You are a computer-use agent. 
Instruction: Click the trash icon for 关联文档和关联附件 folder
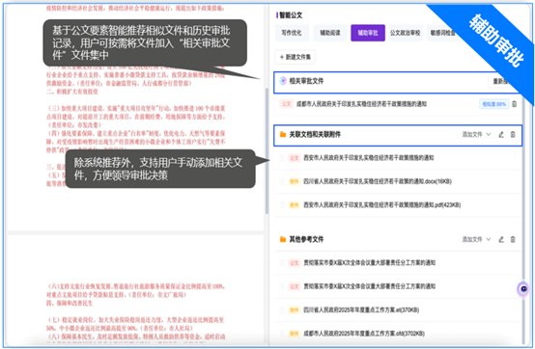pos(513,135)
